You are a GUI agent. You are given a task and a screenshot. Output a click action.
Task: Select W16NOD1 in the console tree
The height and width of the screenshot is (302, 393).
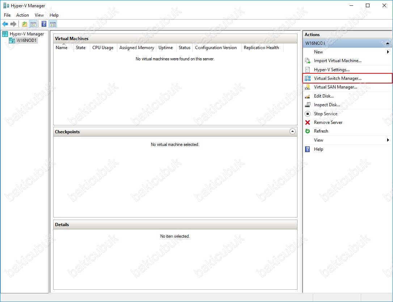26,40
